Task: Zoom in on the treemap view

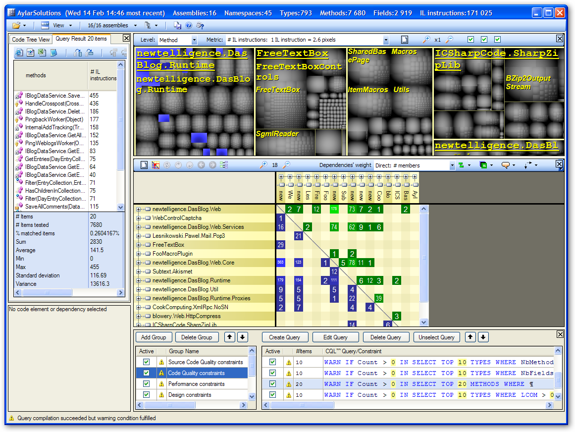Action: coord(426,39)
